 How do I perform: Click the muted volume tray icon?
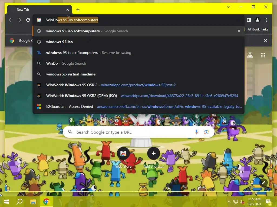(242, 202)
